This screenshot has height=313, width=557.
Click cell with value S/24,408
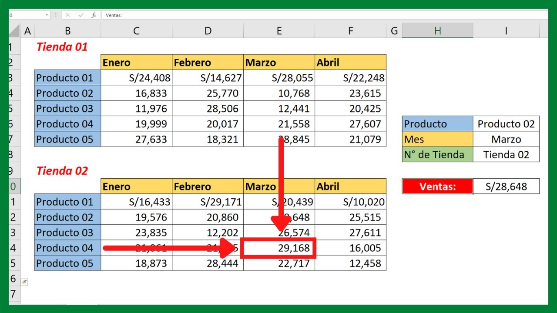(x=136, y=78)
